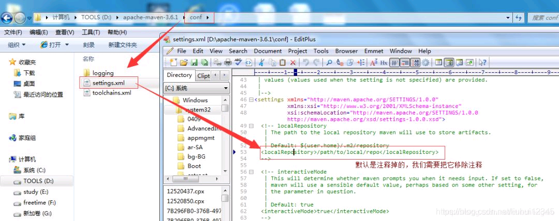This screenshot has height=221, width=559.
Task: Open the 工具(T) menu in Explorer
Action: (x=91, y=32)
